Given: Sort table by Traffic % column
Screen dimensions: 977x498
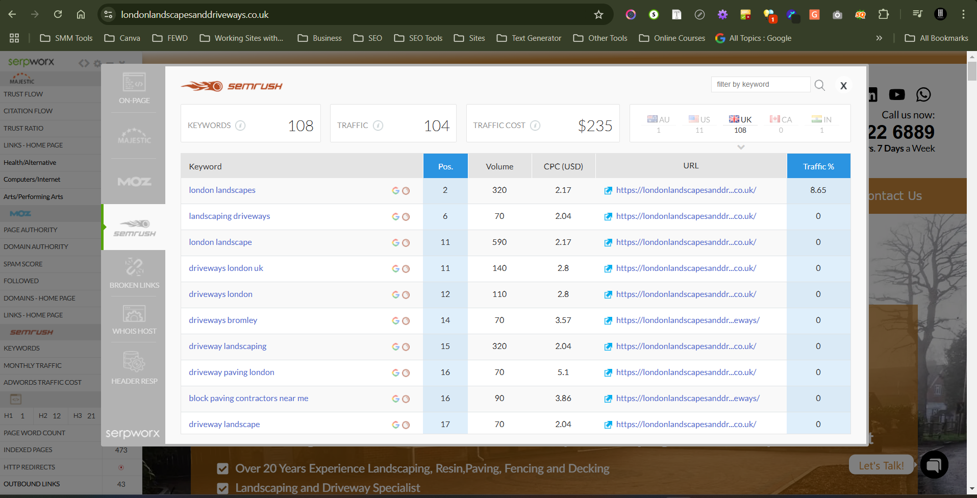Looking at the screenshot, I should coord(818,166).
